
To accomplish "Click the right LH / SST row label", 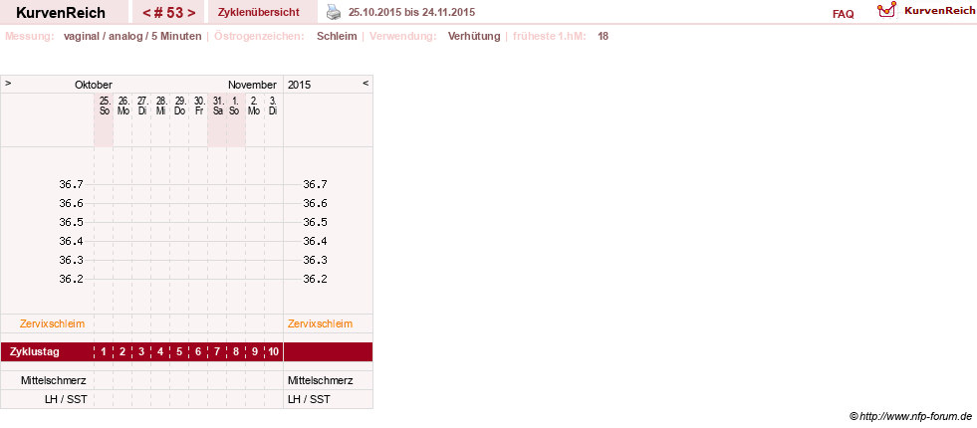I will (309, 399).
